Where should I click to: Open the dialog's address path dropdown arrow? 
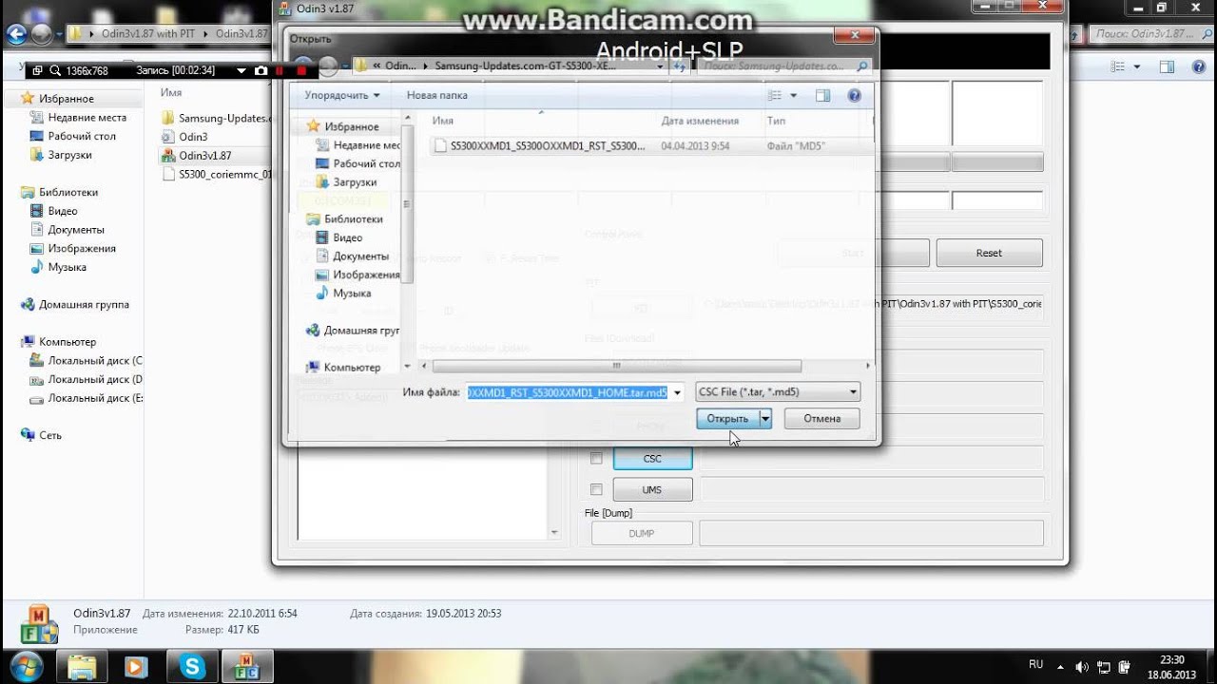[661, 66]
